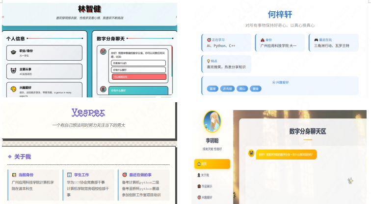Click the bot avatar in 数字分身聊天区

point(251,154)
